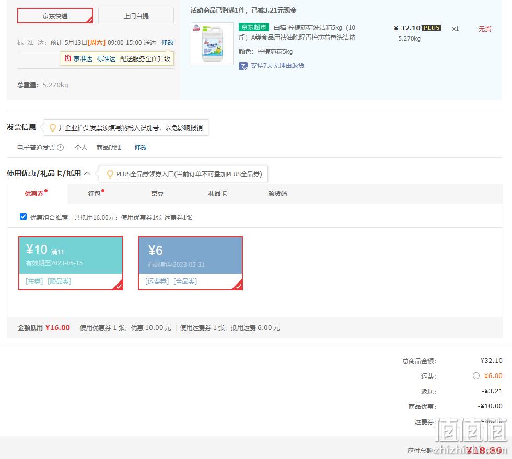512x459 pixels.
Task: Uncheck the 优惠组合推荐 checkbox
Action: coord(23,216)
